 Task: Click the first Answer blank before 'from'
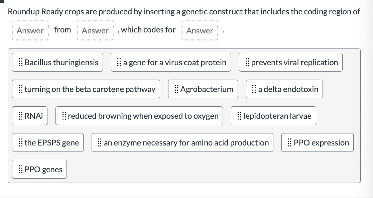click(30, 31)
